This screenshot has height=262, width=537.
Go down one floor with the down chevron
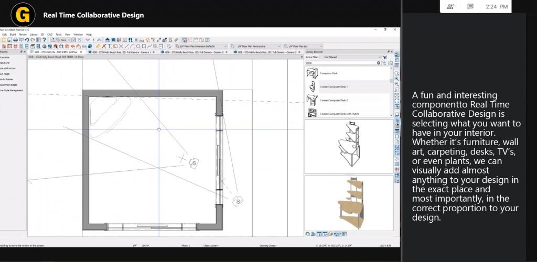(x=88, y=40)
